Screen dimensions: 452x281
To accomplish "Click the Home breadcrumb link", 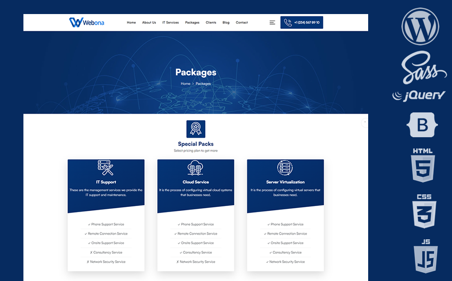I will tap(185, 84).
